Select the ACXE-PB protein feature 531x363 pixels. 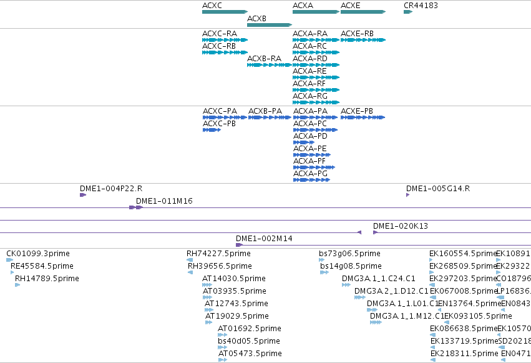pos(363,117)
